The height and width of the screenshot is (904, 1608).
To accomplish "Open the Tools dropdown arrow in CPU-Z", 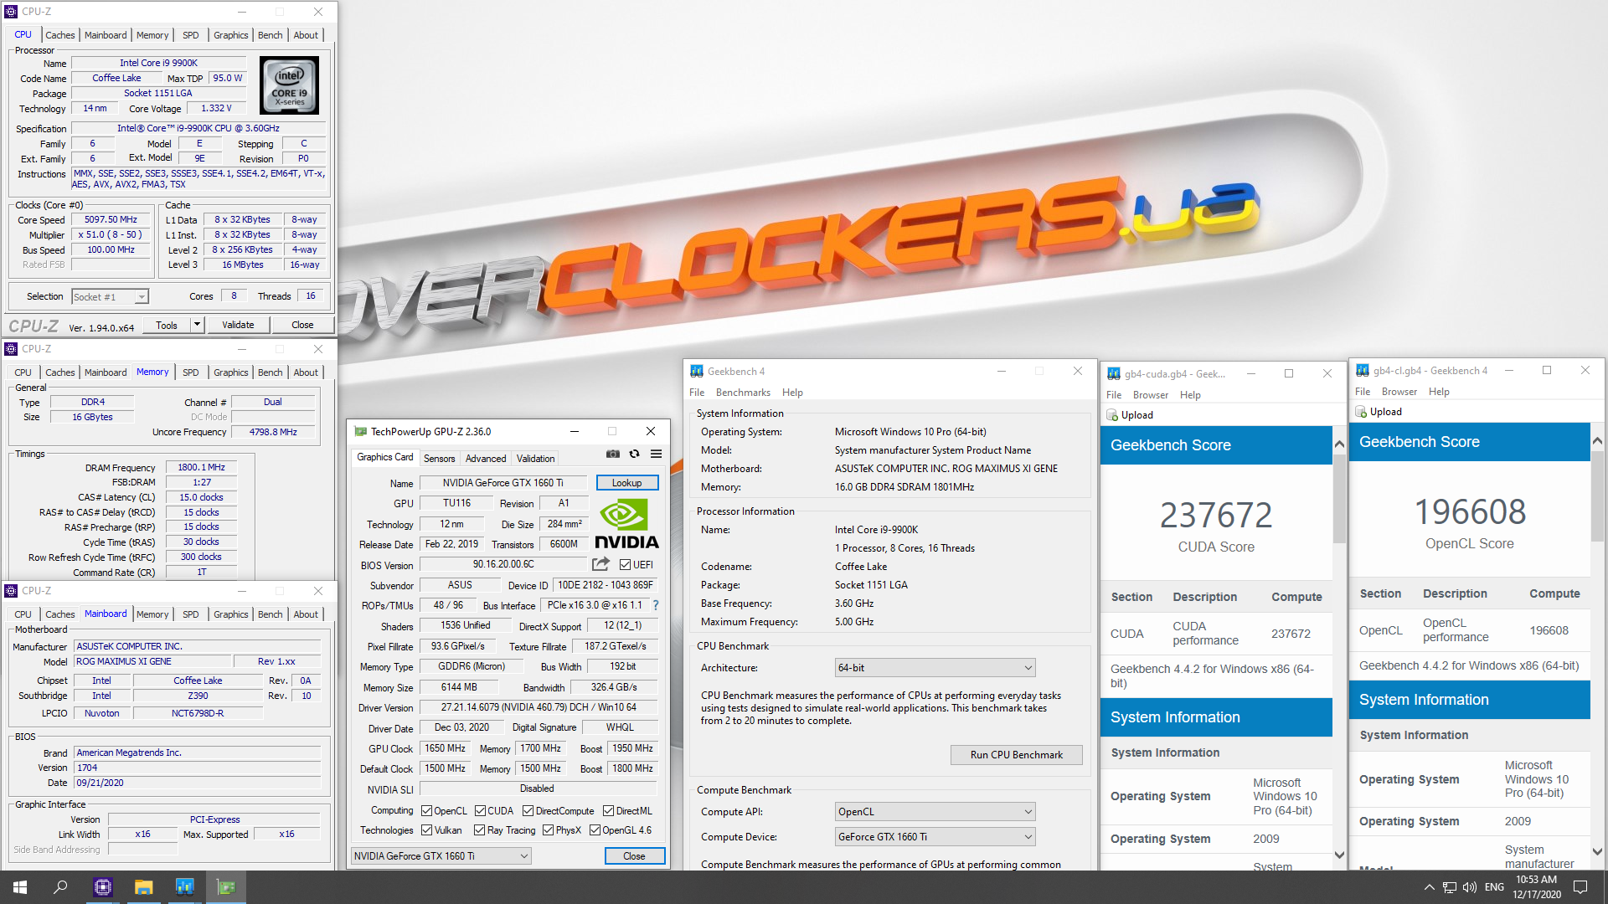I will pyautogui.click(x=197, y=325).
